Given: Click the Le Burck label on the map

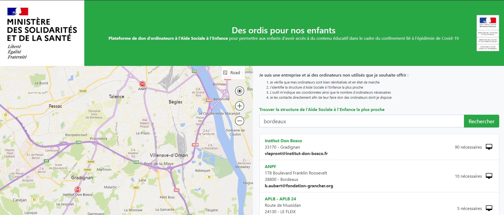Looking at the screenshot, I should [41, 83].
